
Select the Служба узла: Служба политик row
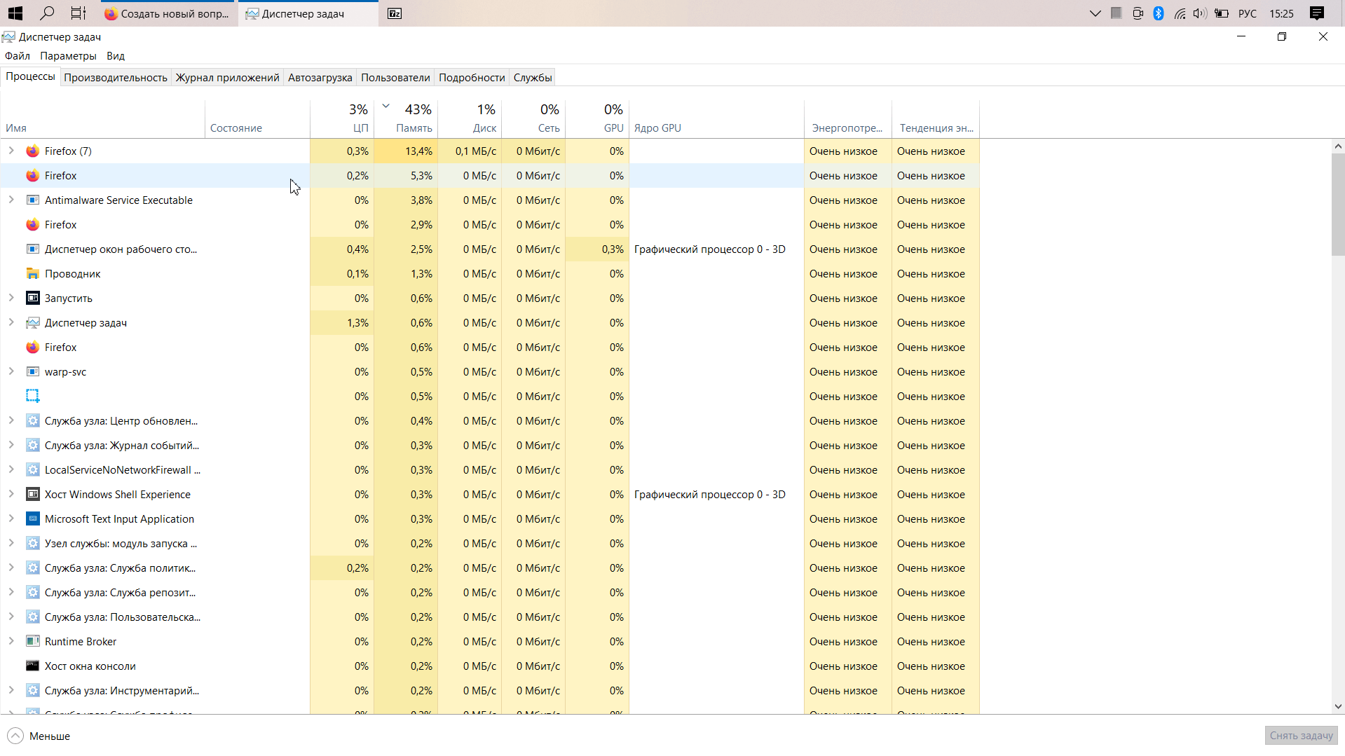pos(490,568)
